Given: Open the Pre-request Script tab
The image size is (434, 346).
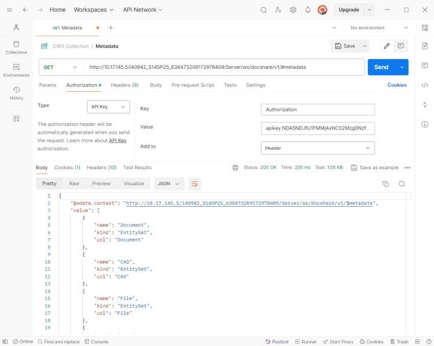Looking at the screenshot, I should coord(193,85).
